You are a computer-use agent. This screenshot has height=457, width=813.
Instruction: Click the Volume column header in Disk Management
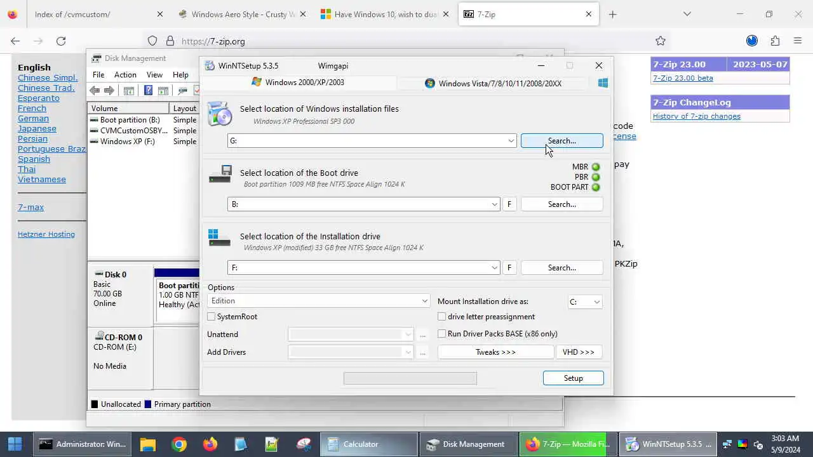pyautogui.click(x=129, y=109)
